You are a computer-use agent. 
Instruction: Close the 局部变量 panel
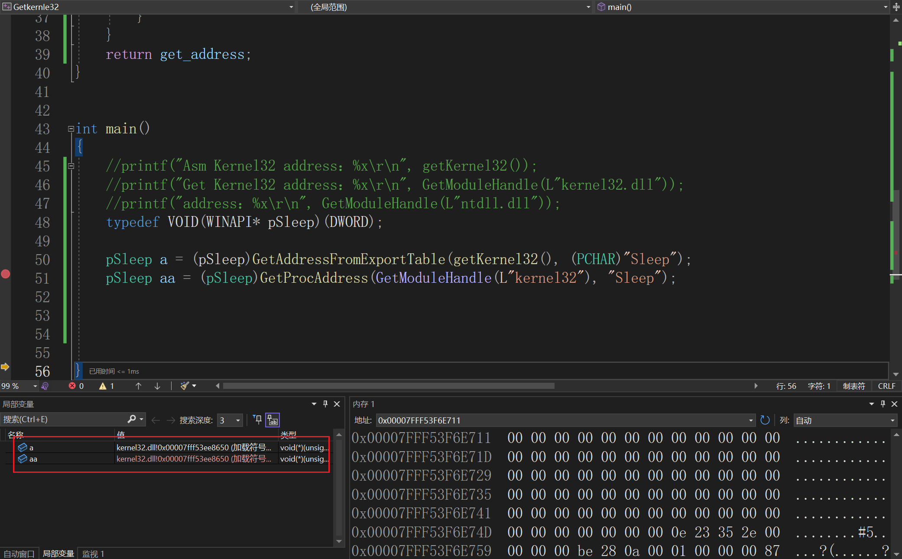(337, 404)
